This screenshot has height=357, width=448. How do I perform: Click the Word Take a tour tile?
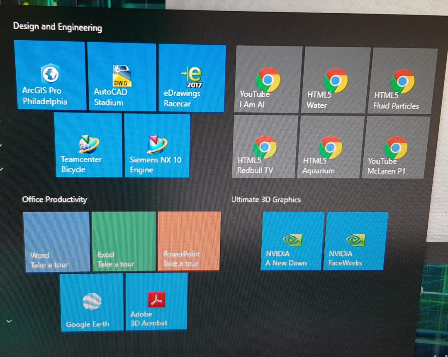coord(56,242)
